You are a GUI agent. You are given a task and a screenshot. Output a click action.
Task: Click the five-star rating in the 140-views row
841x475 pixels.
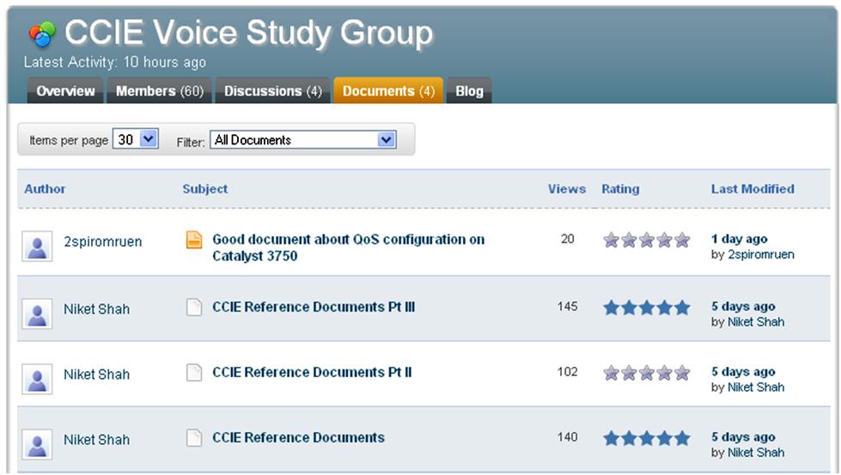[x=646, y=439]
